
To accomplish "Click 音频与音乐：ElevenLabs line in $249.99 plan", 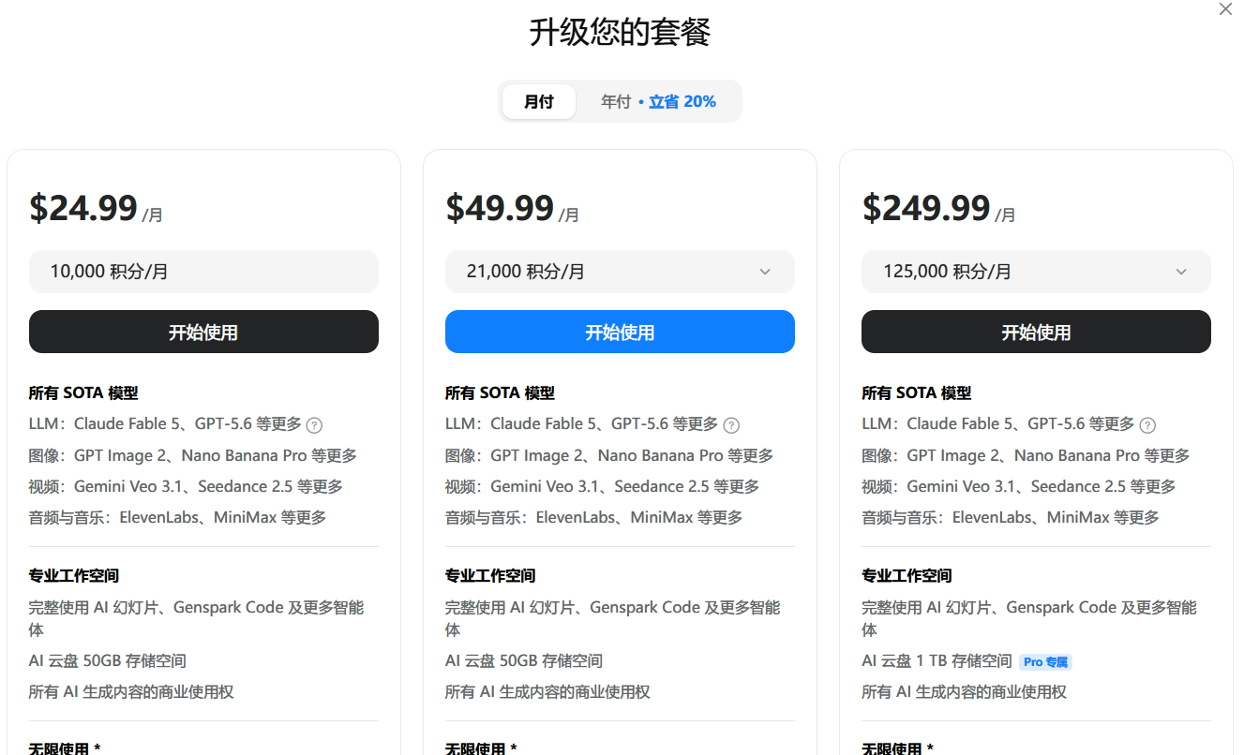I will click(x=1010, y=518).
